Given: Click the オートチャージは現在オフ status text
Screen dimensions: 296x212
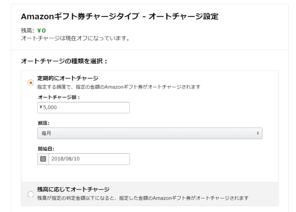Looking at the screenshot, I should pyautogui.click(x=75, y=38).
